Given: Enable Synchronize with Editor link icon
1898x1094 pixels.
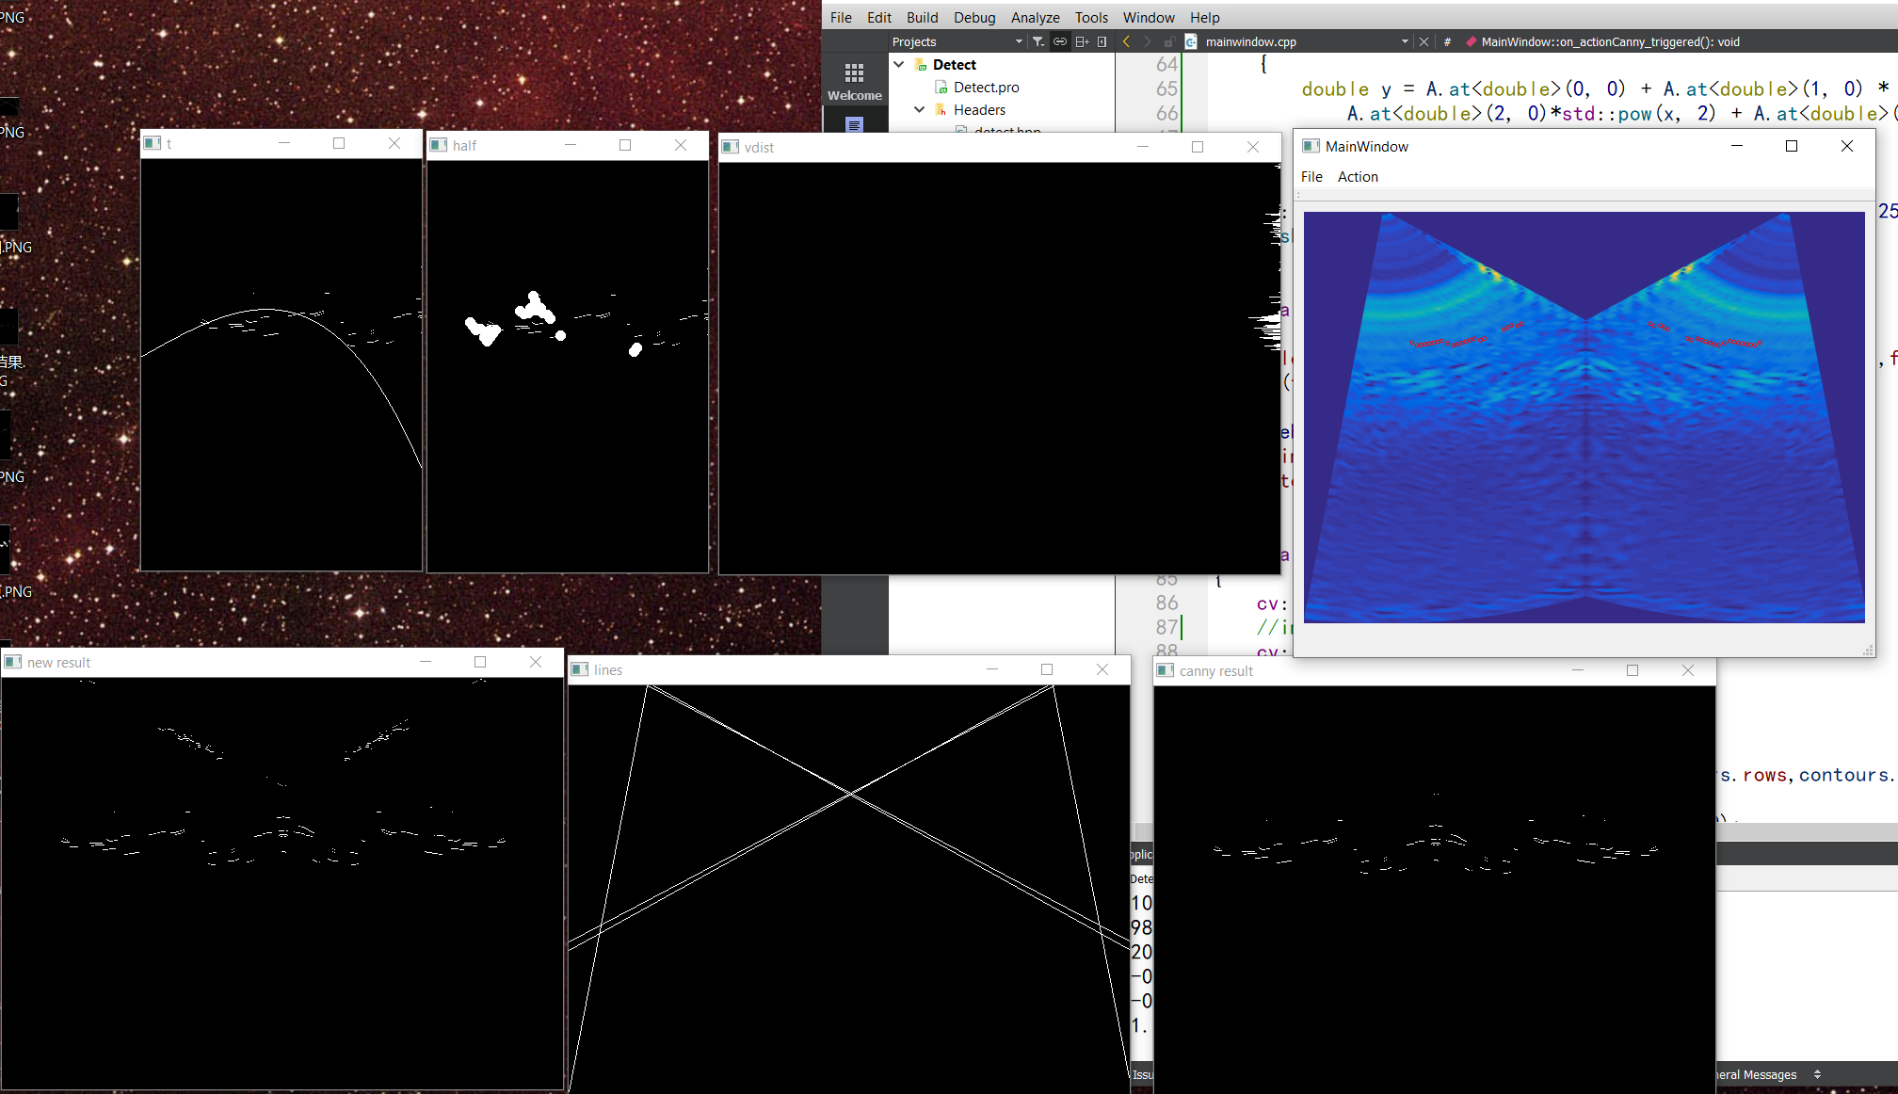Looking at the screenshot, I should [1060, 41].
